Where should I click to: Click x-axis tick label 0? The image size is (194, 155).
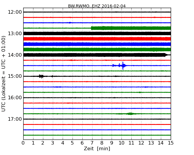point(23,143)
